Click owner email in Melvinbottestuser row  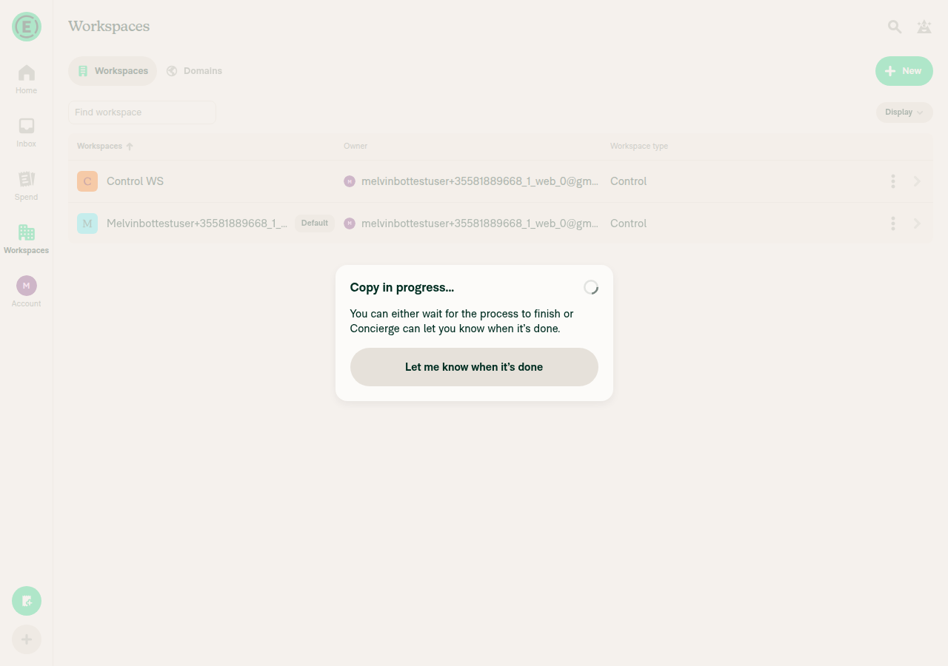(x=480, y=223)
